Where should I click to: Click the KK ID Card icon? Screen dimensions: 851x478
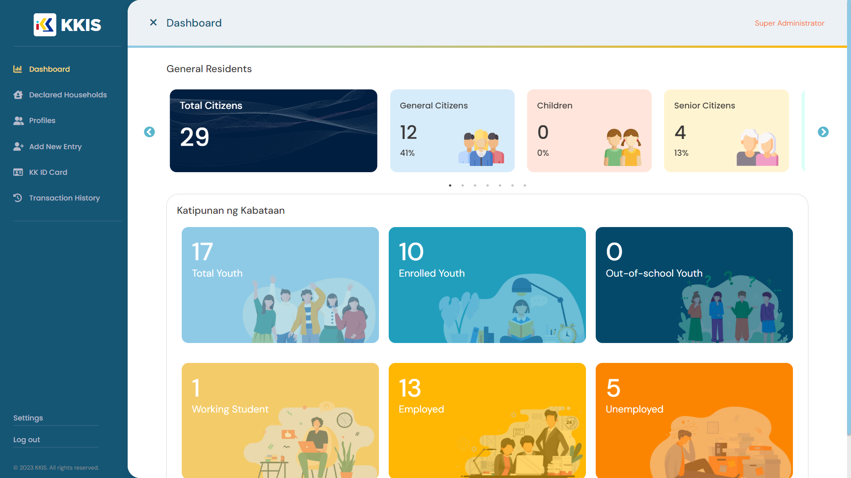18,172
